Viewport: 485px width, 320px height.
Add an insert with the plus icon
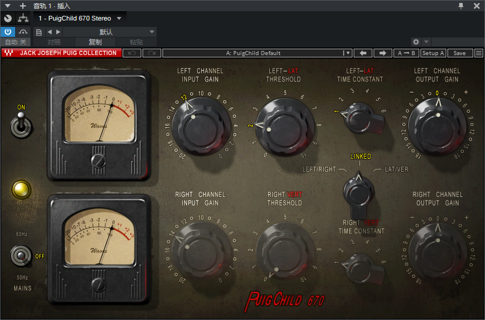23,6
